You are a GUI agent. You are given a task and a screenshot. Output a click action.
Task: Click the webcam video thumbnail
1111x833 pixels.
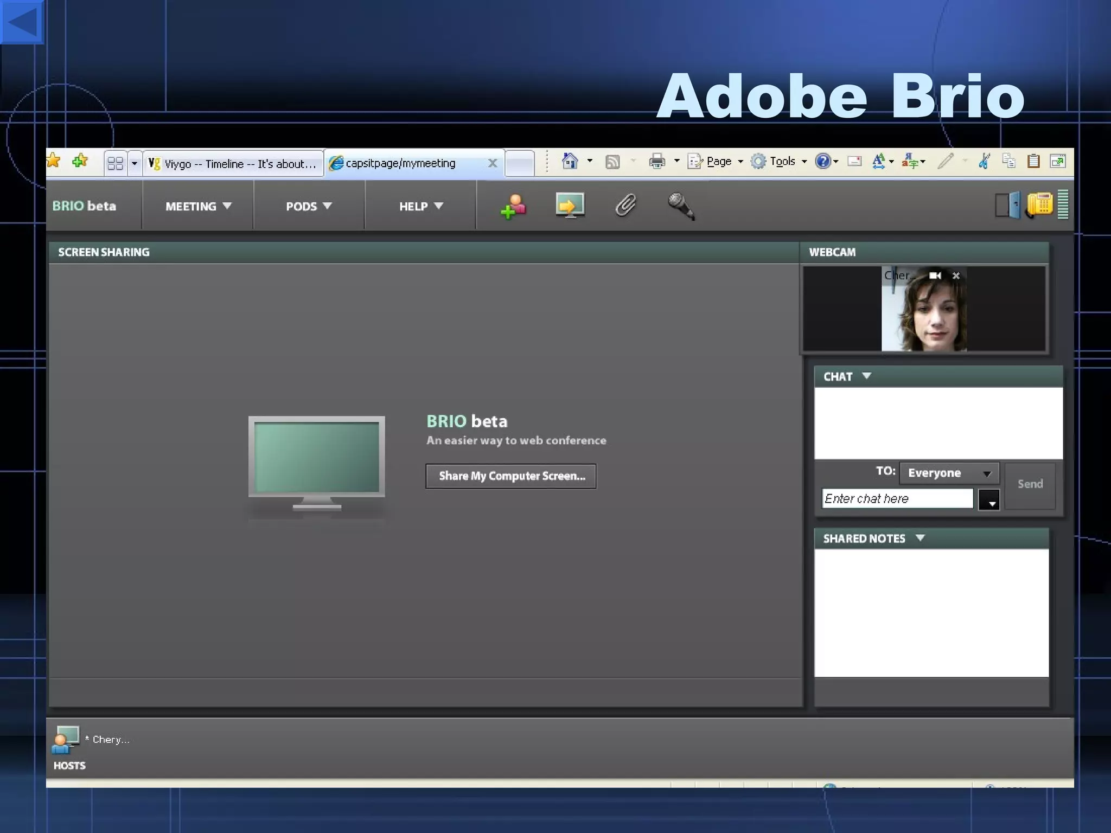pos(924,309)
